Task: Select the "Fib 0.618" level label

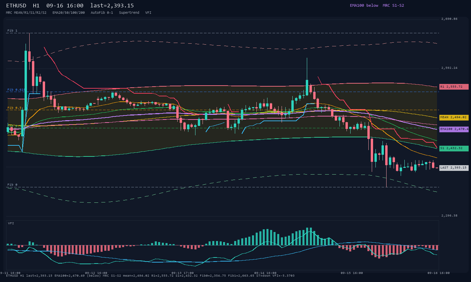Action: [16, 90]
